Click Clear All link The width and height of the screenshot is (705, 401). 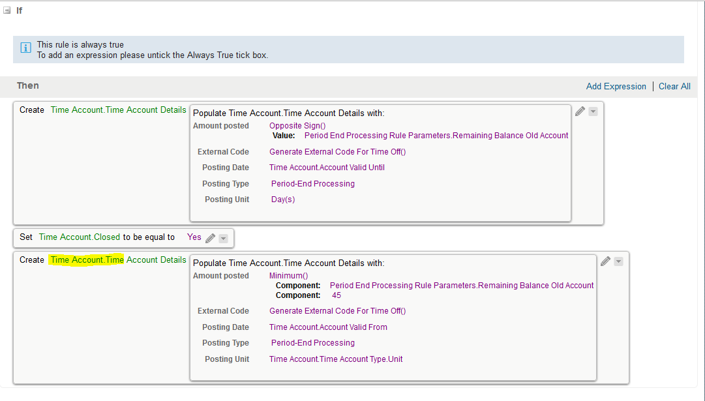[x=674, y=86]
